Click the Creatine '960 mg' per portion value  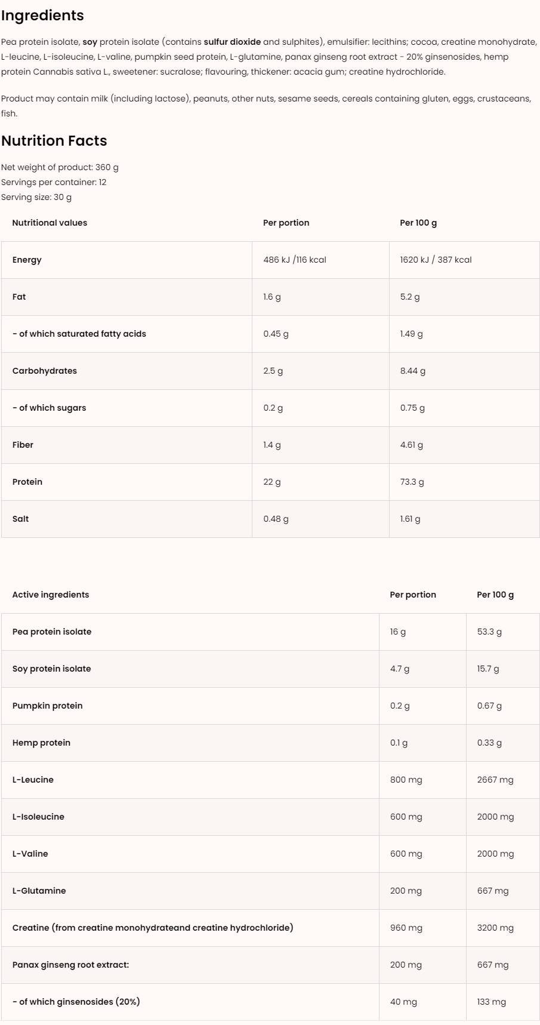[x=406, y=928]
